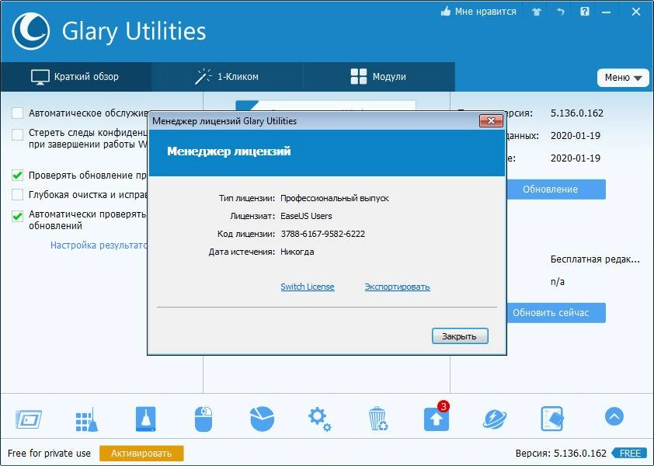Toggle Автоматическое обслуживание checkbox
This screenshot has height=466, width=654.
pyautogui.click(x=18, y=113)
